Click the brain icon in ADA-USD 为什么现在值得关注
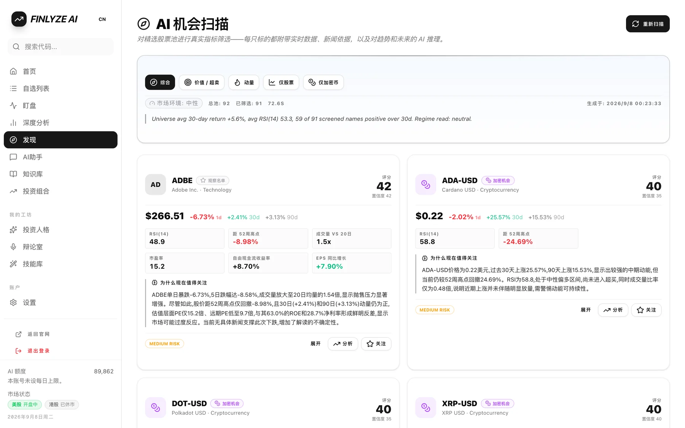 click(x=425, y=258)
